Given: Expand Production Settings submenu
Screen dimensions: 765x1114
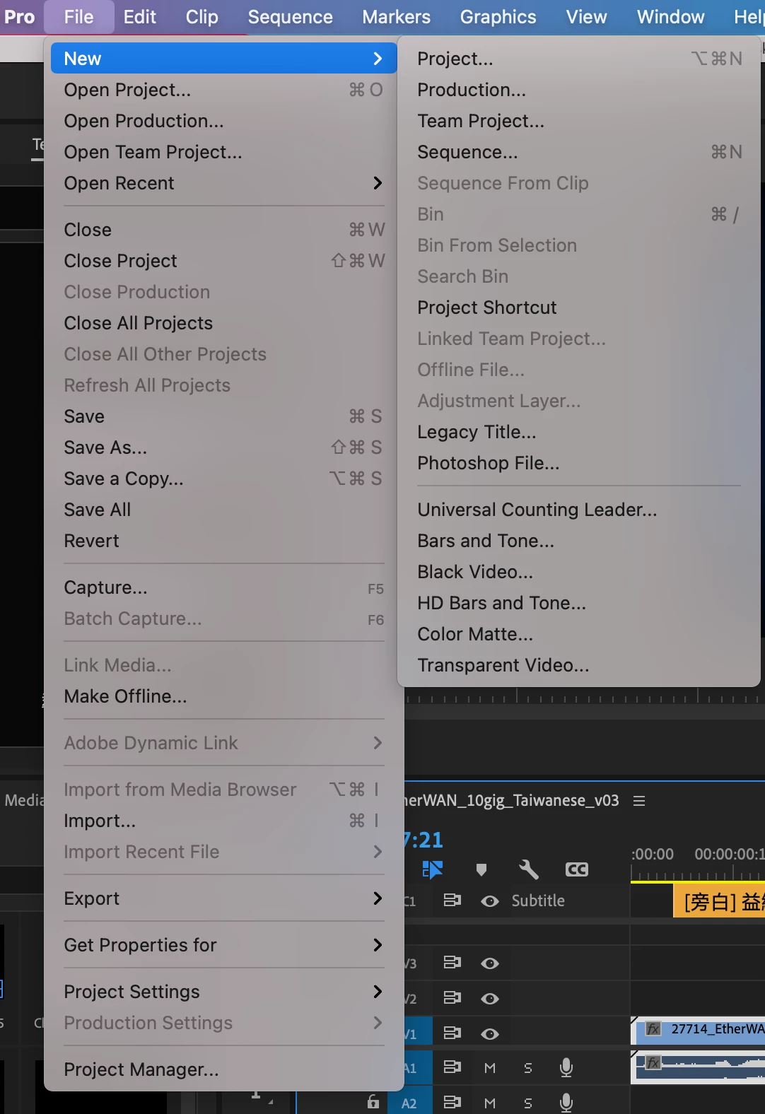Looking at the screenshot, I should click(224, 1023).
